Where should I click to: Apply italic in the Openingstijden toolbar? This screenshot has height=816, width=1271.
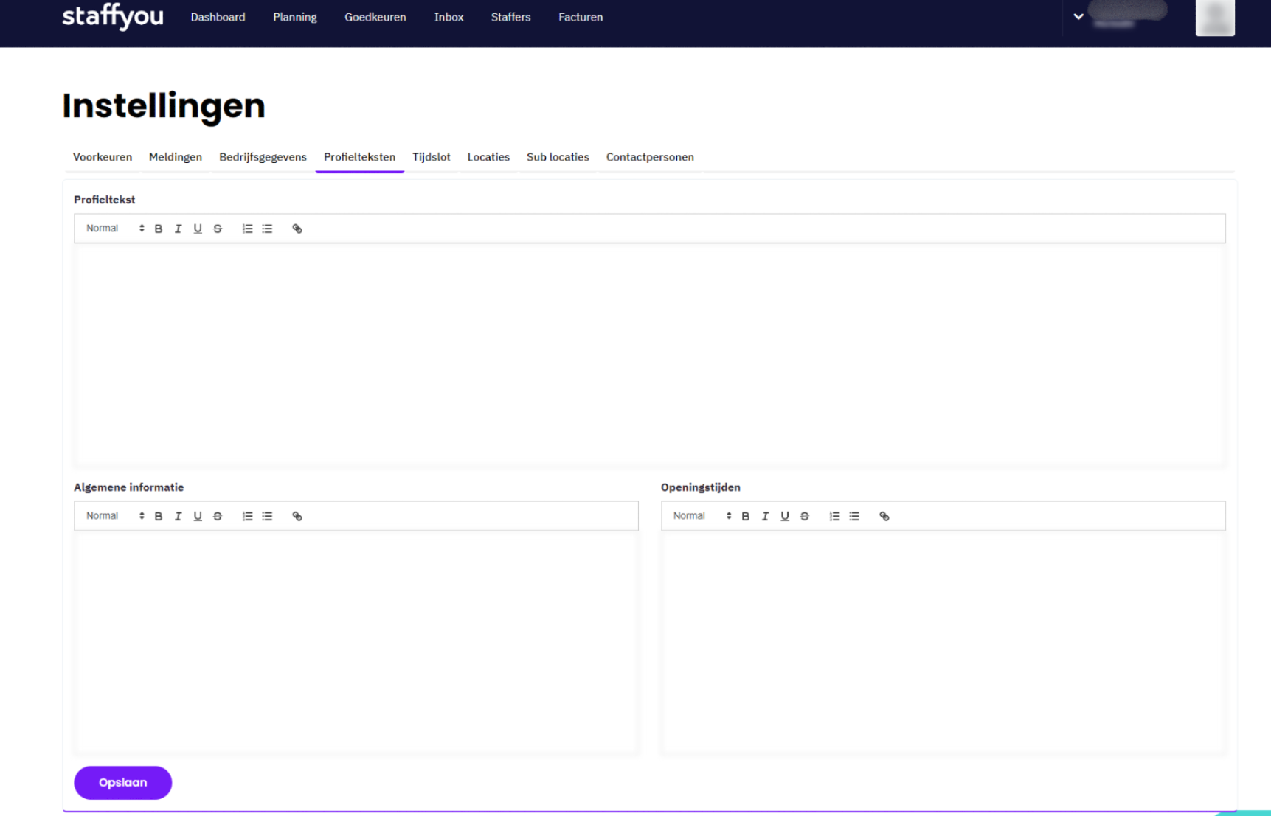point(765,516)
